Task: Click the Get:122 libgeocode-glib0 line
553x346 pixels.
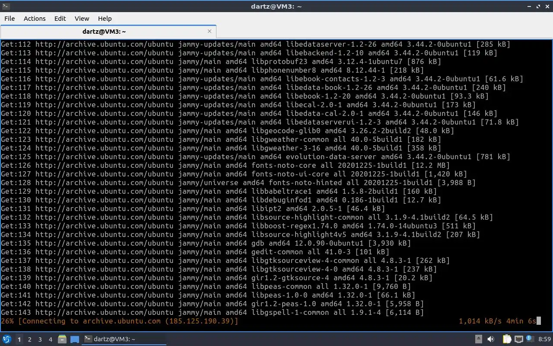Action: pos(227,131)
